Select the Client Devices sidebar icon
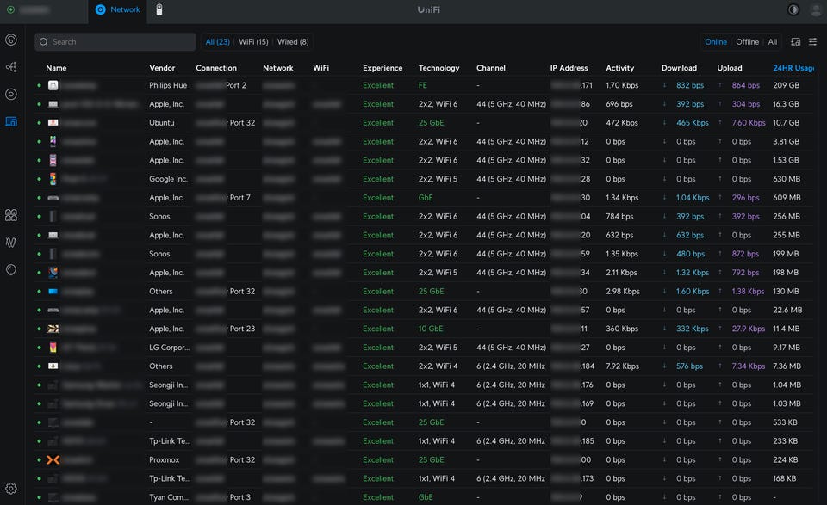The image size is (827, 505). 11,121
